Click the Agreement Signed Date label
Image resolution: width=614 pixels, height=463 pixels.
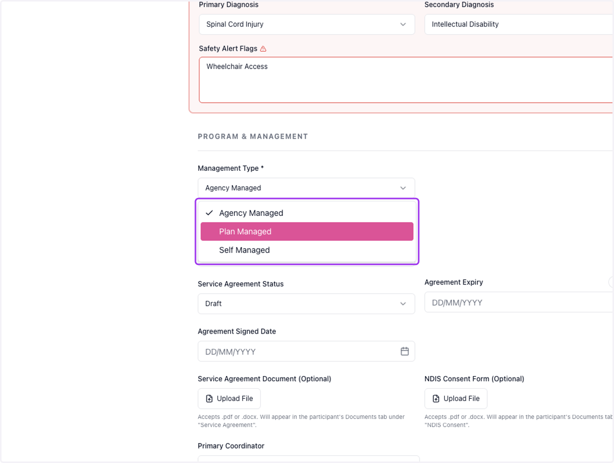237,332
